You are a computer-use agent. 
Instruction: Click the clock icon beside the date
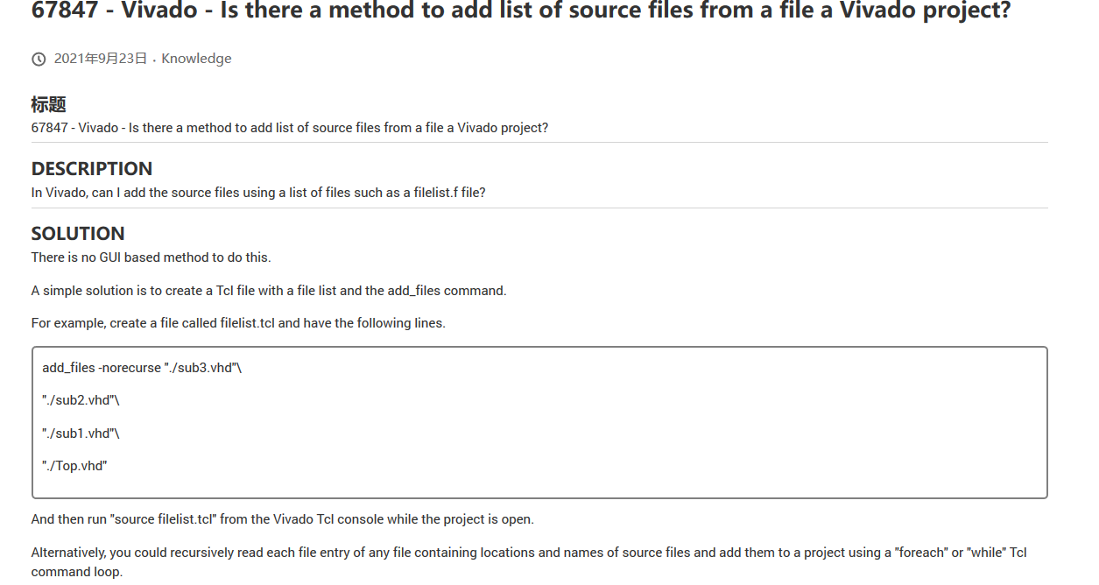click(39, 60)
